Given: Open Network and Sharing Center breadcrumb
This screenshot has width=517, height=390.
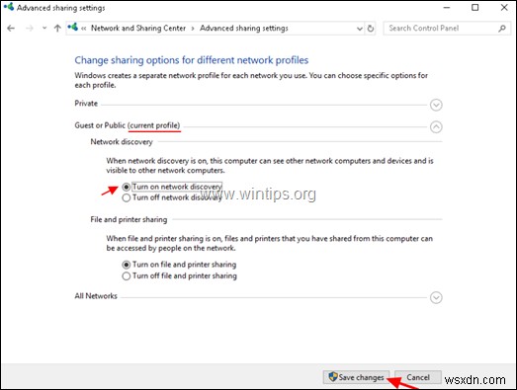Looking at the screenshot, I should [138, 29].
